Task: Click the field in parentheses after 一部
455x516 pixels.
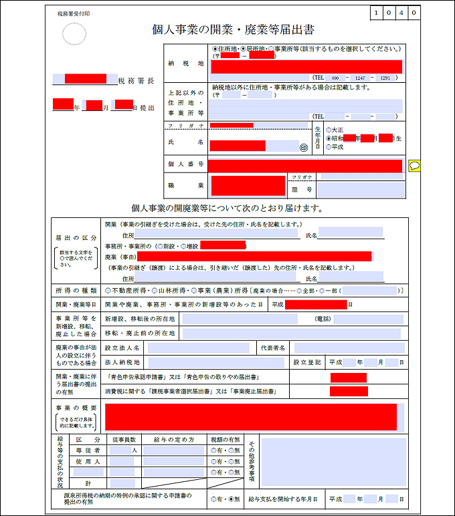Action: (x=369, y=291)
